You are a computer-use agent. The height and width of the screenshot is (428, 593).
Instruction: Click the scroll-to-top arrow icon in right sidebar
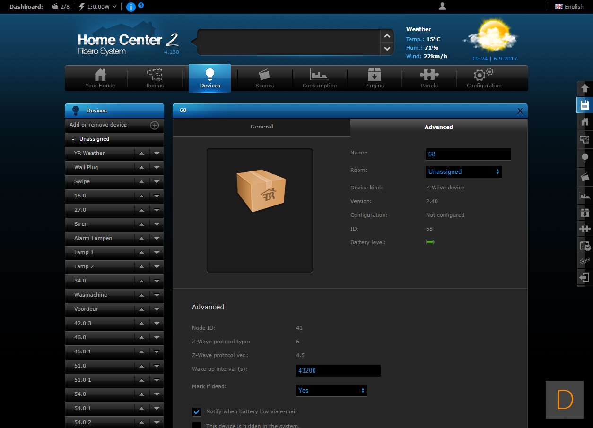coord(584,88)
